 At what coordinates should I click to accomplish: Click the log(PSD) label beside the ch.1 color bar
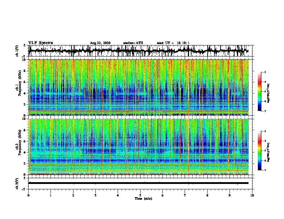click(x=268, y=93)
